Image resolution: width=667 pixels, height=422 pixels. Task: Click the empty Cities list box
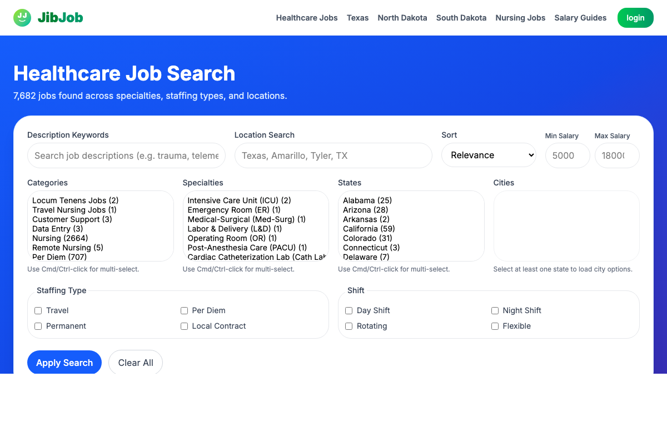[566, 226]
